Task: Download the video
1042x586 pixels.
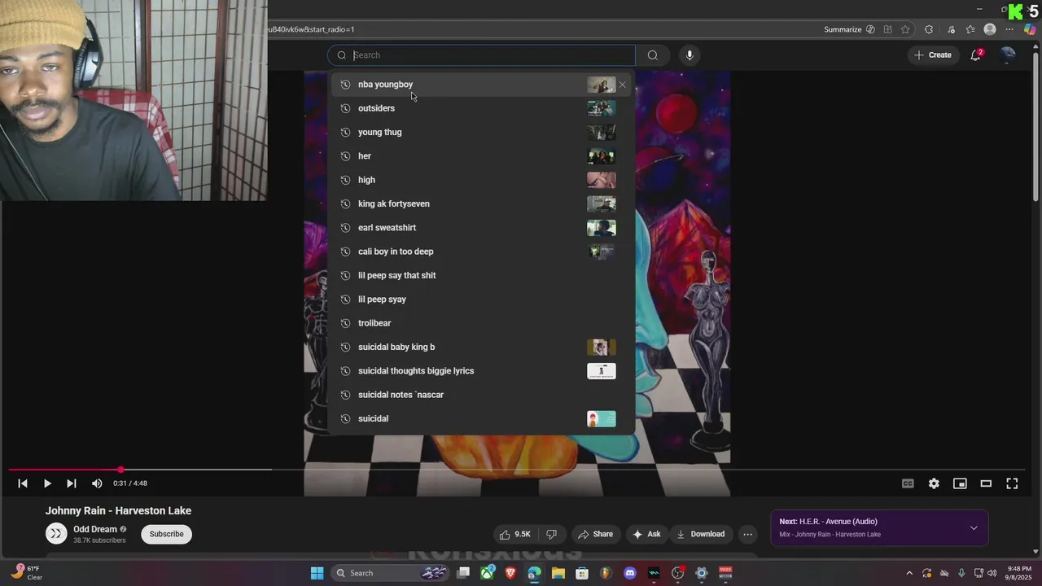Action: pos(700,534)
